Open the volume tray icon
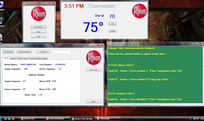Image resolution: width=204 pixels, height=121 pixels. tap(198, 118)
